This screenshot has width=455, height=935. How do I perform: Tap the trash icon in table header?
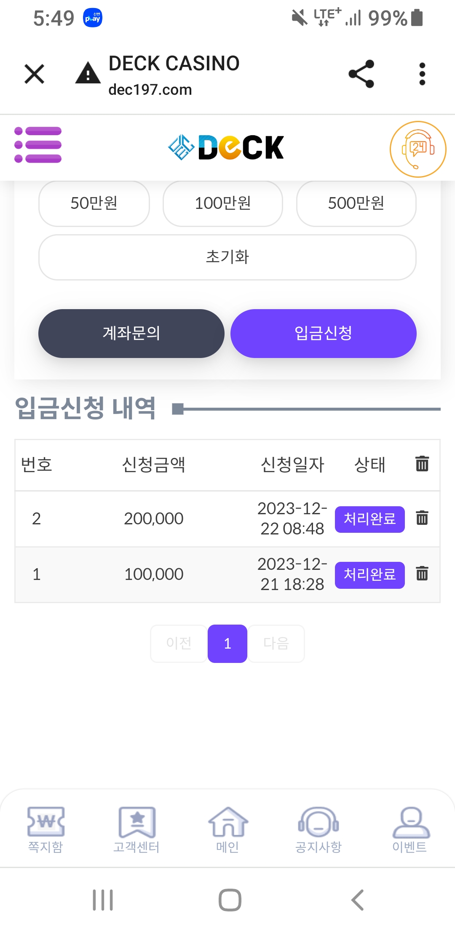click(422, 464)
